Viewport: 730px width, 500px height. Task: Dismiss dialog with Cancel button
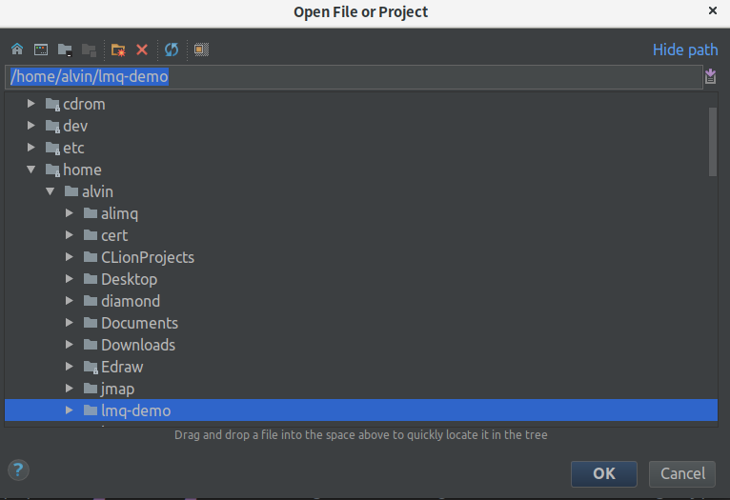click(682, 473)
